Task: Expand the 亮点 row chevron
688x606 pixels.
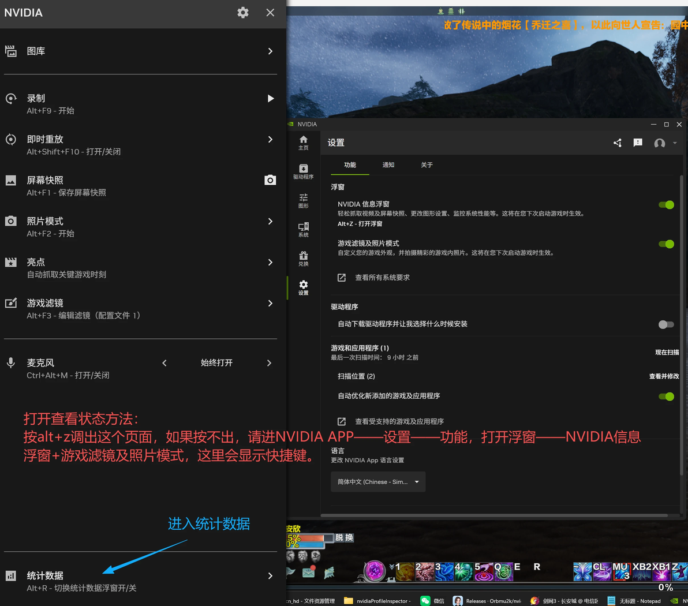Action: click(270, 263)
